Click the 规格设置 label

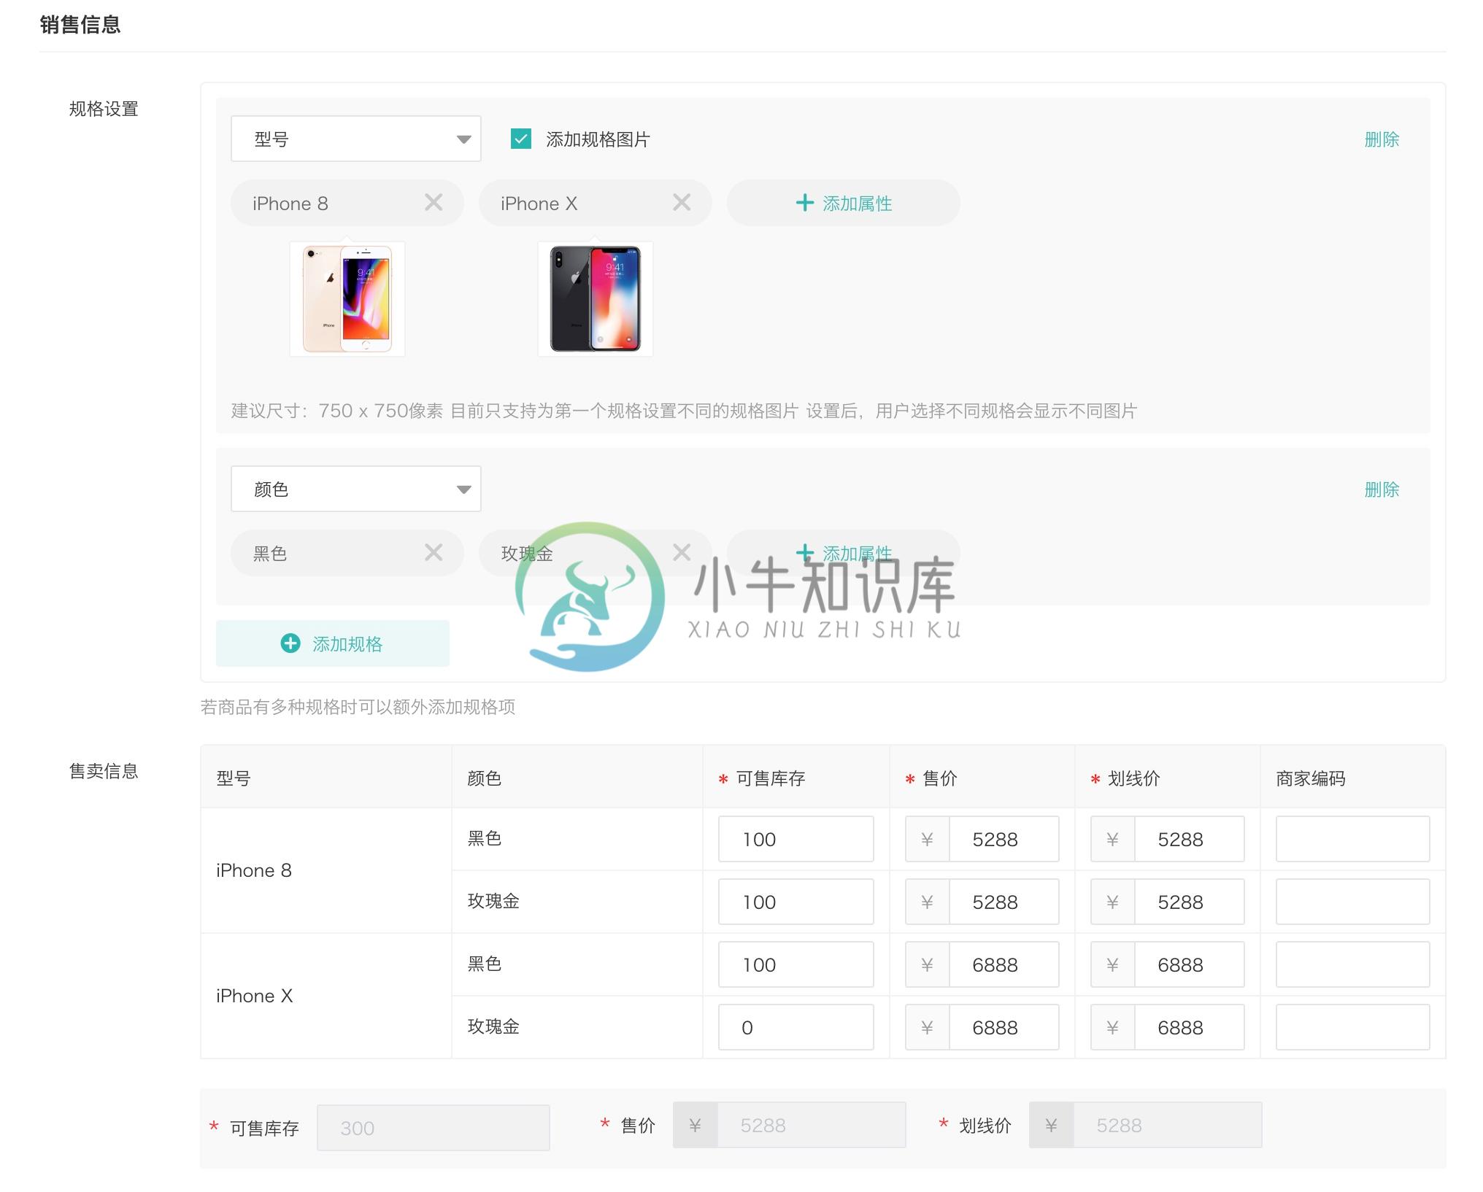coord(104,109)
